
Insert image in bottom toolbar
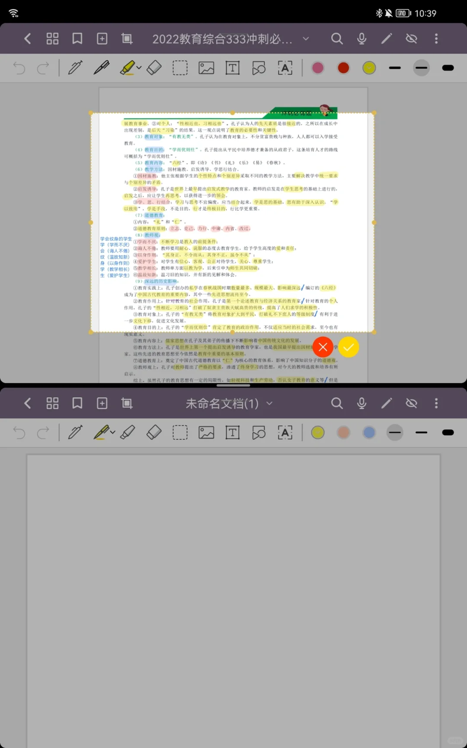pyautogui.click(x=206, y=432)
